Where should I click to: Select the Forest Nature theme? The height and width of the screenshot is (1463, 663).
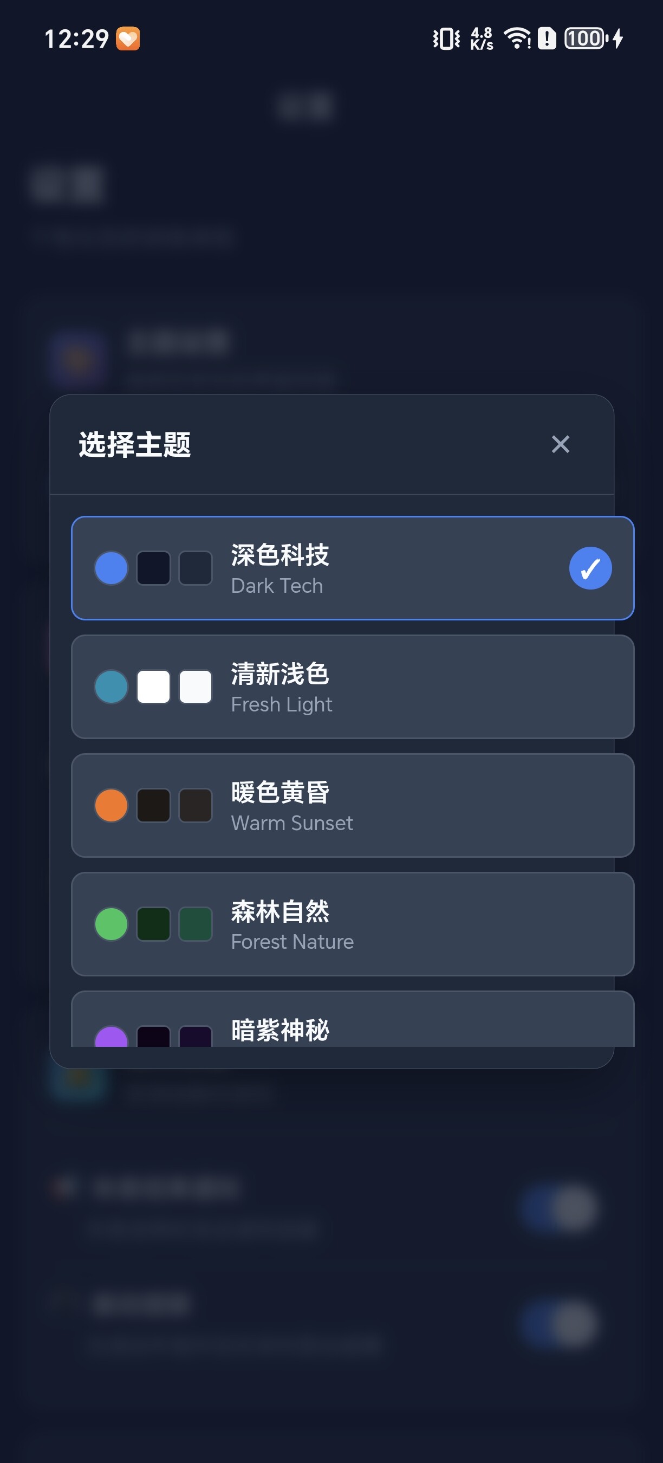(x=352, y=924)
